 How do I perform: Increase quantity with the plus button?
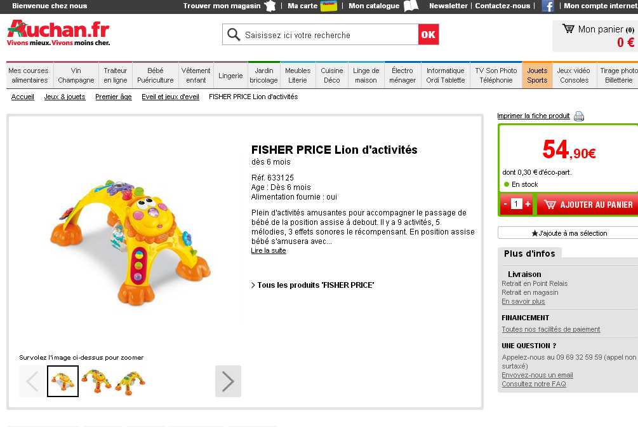tap(528, 204)
